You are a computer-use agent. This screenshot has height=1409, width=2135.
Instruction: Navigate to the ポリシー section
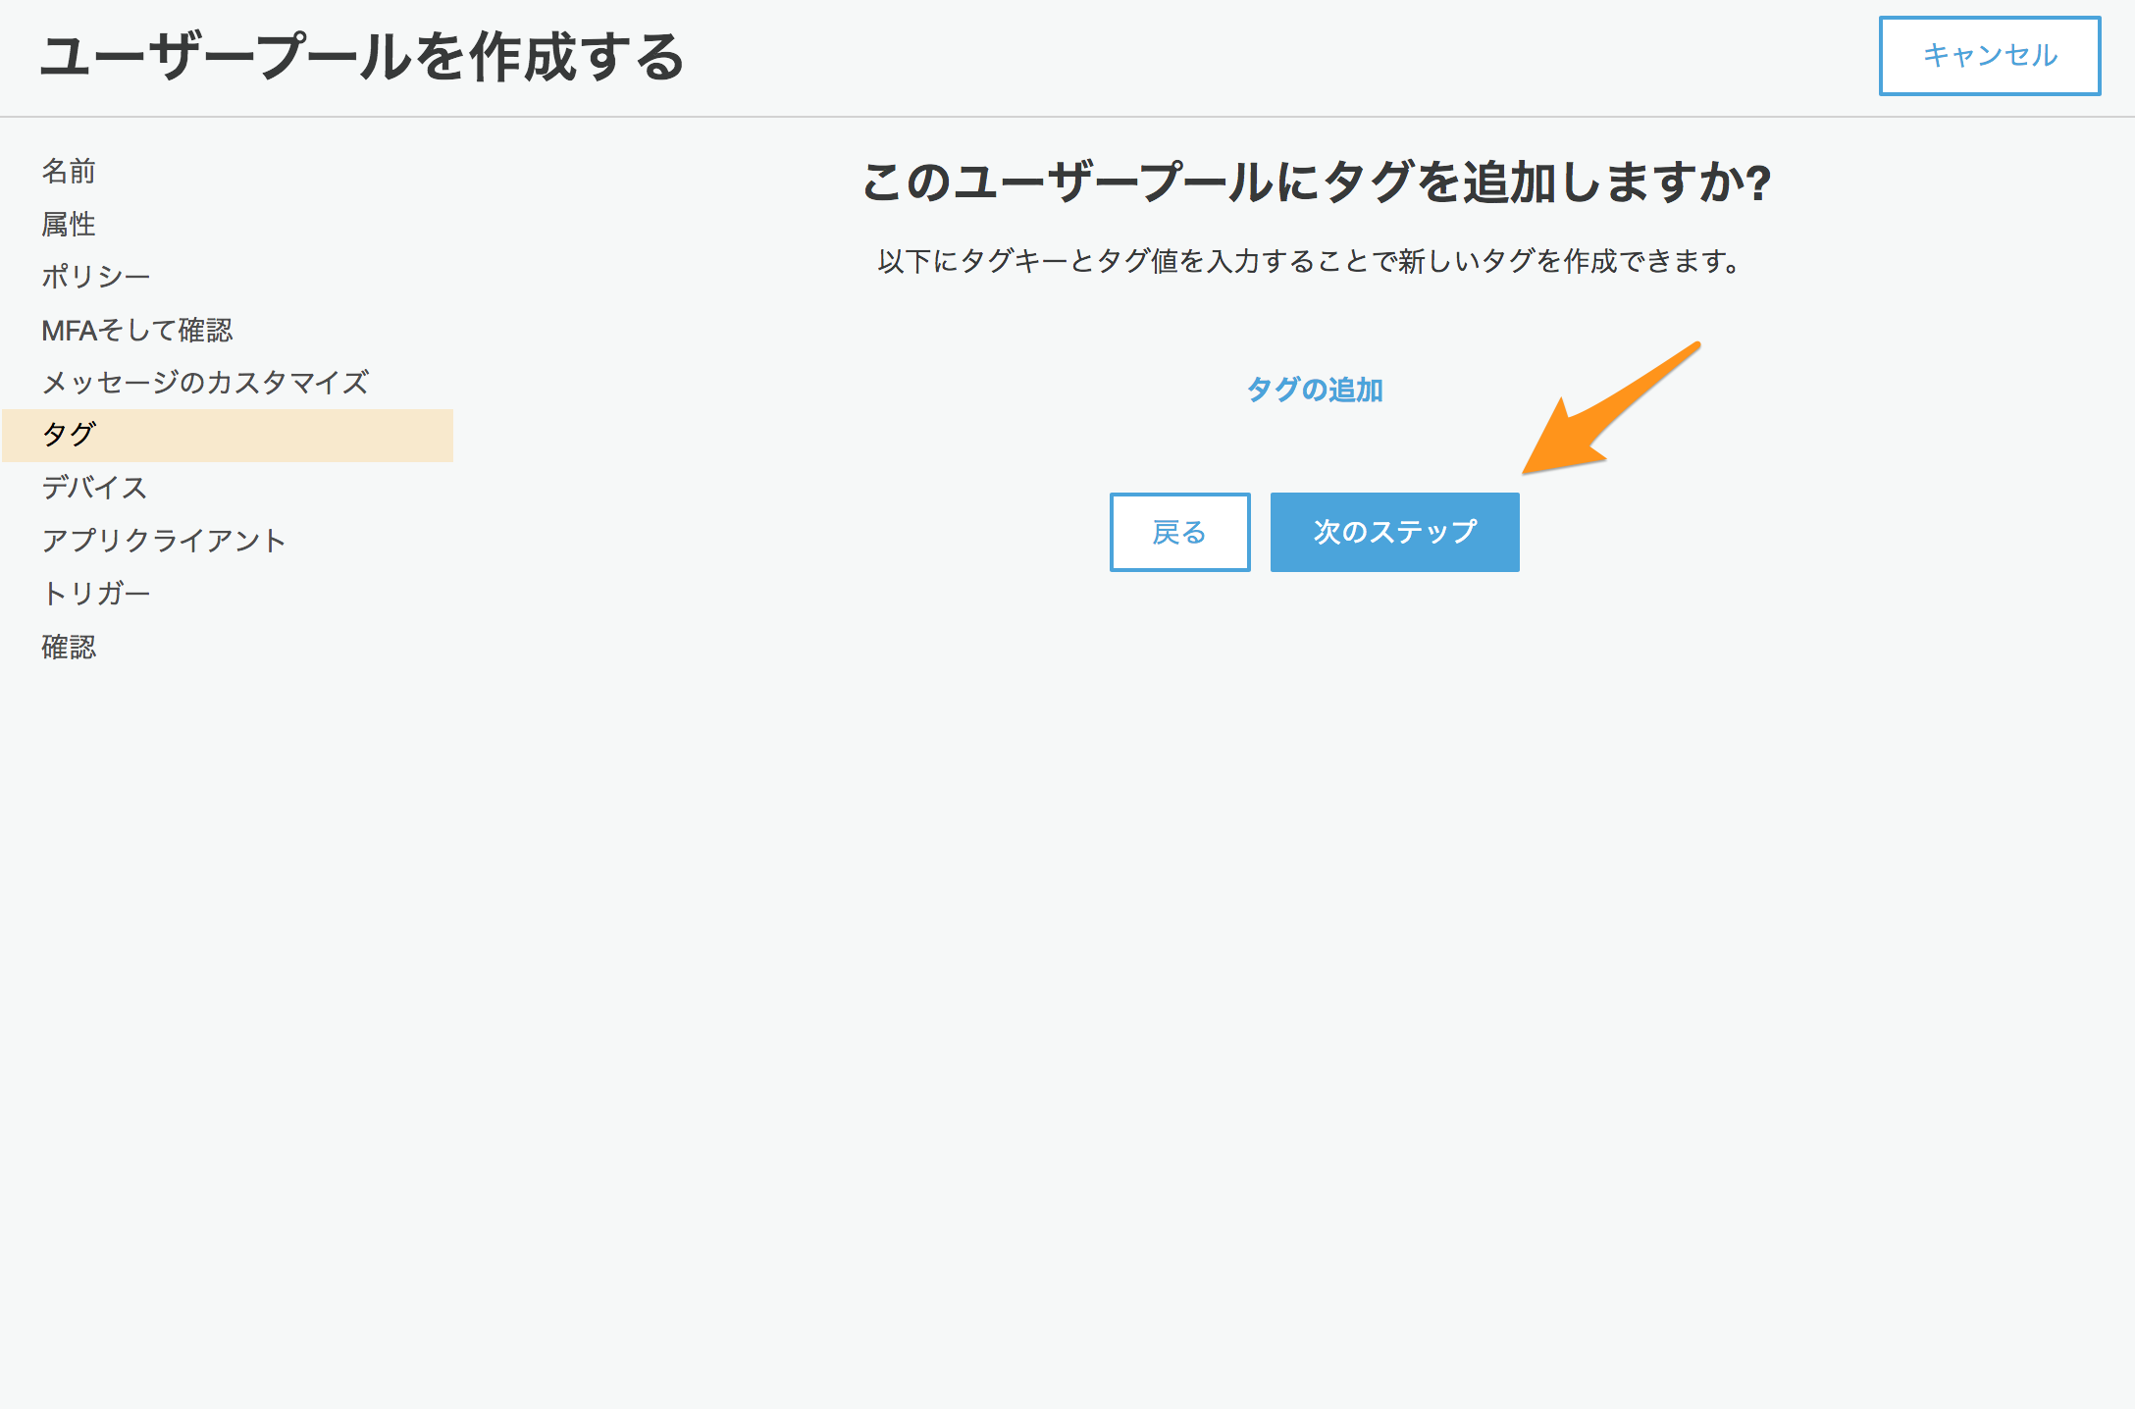click(94, 277)
